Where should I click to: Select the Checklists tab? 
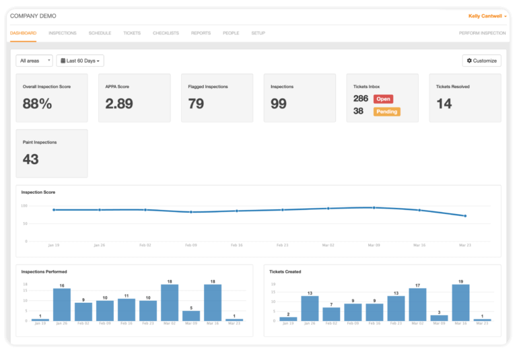166,33
